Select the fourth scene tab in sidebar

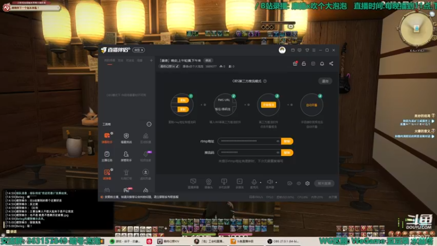pyautogui.click(x=140, y=61)
